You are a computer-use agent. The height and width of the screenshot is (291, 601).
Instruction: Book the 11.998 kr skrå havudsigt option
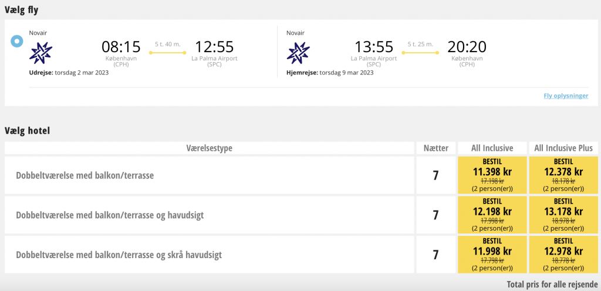click(x=492, y=255)
